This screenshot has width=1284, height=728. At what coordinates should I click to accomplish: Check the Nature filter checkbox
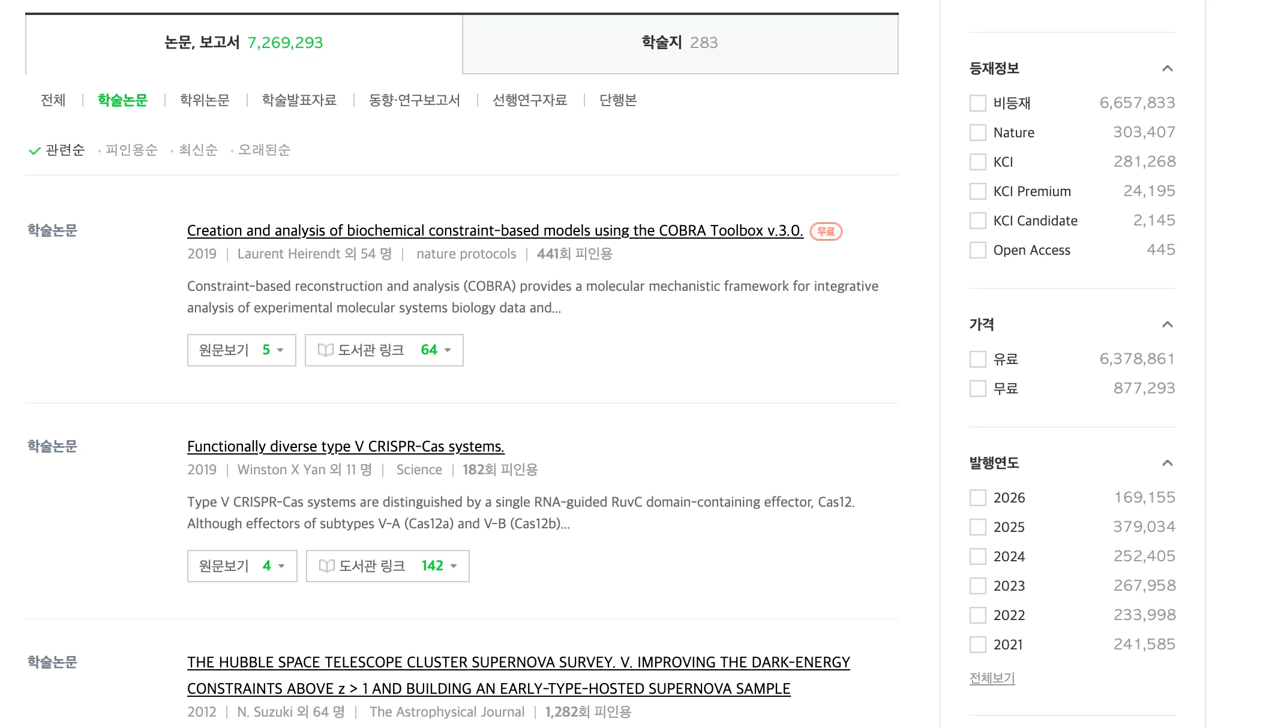click(x=978, y=133)
